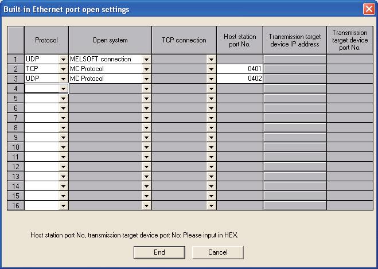This screenshot has width=378, height=269.
Task: Click Host station port field containing 0402
Action: 240,79
